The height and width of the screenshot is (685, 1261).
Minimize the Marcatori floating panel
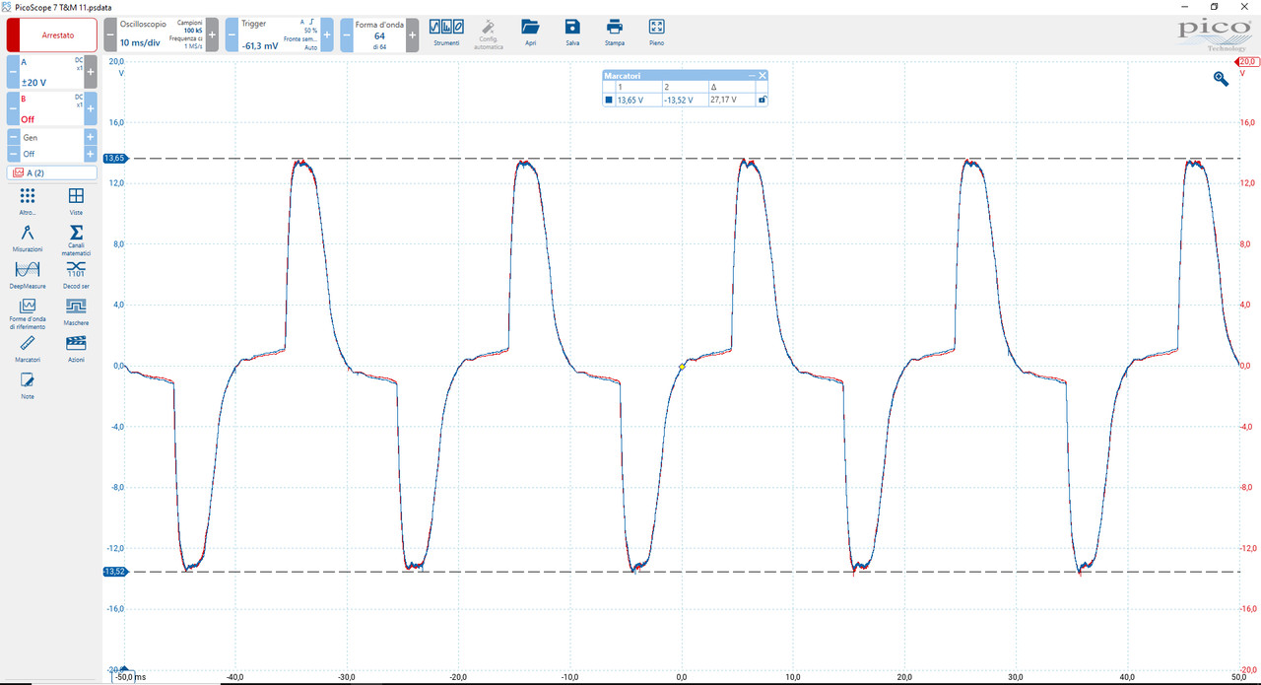(x=752, y=75)
